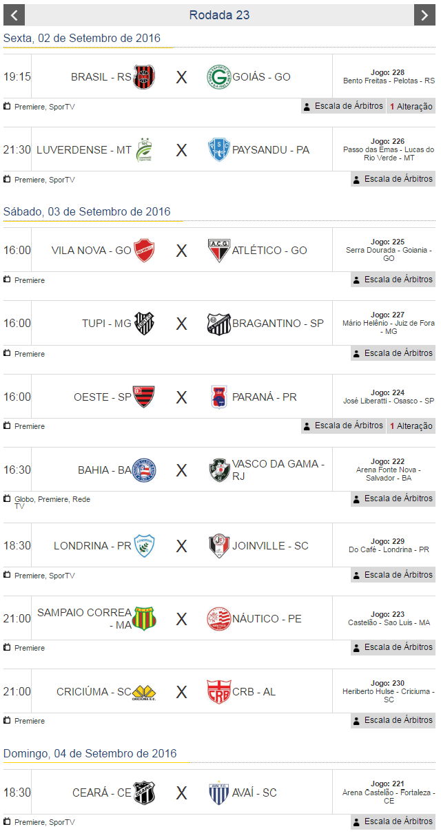The image size is (441, 840).
Task: Click the Criciúma team crest
Action: 144,692
